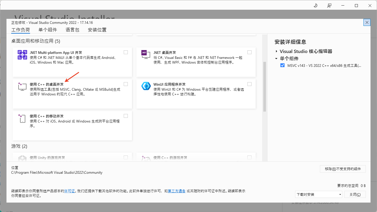Switch to the 工作负荷 tab
377x212 pixels.
21,30
